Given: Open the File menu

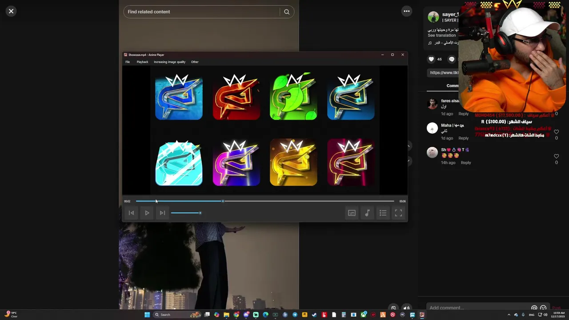Looking at the screenshot, I should coord(128,62).
